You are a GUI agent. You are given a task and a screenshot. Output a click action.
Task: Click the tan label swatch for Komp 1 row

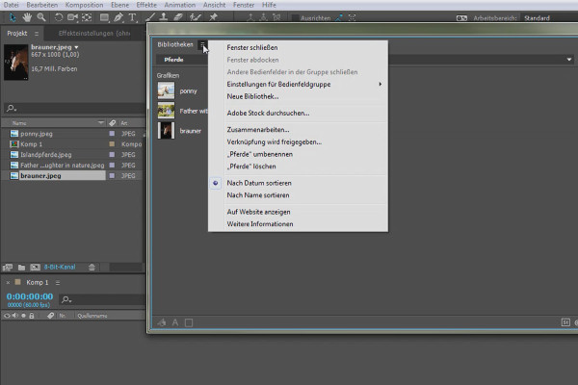(x=112, y=144)
